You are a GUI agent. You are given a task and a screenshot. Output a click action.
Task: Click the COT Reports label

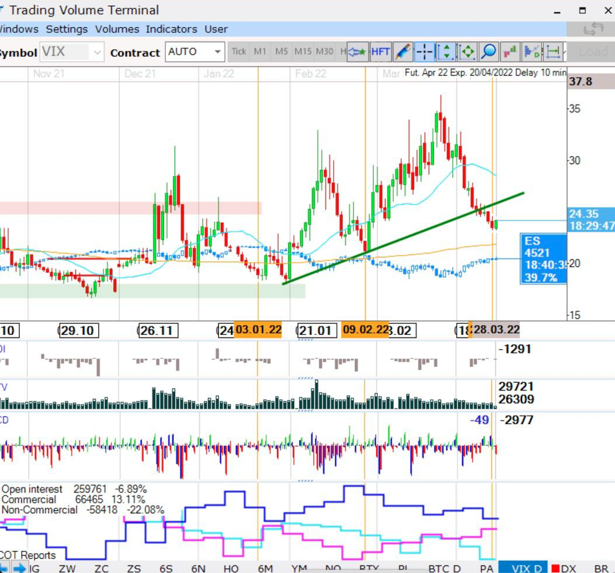click(x=28, y=555)
